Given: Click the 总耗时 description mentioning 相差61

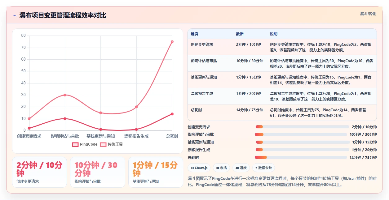Looking at the screenshot, I should (x=318, y=113).
